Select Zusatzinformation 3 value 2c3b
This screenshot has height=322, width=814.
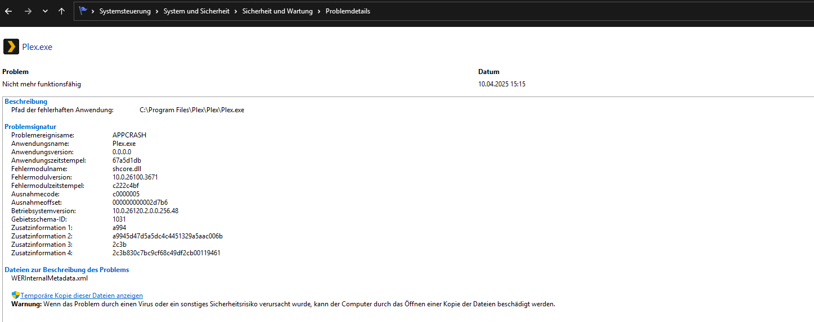click(119, 245)
